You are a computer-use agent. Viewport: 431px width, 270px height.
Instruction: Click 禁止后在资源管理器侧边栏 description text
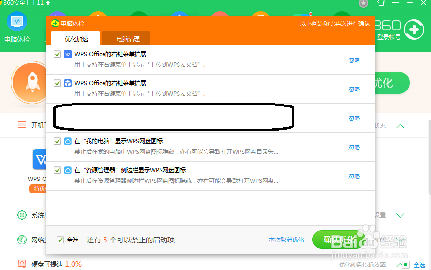click(x=176, y=181)
